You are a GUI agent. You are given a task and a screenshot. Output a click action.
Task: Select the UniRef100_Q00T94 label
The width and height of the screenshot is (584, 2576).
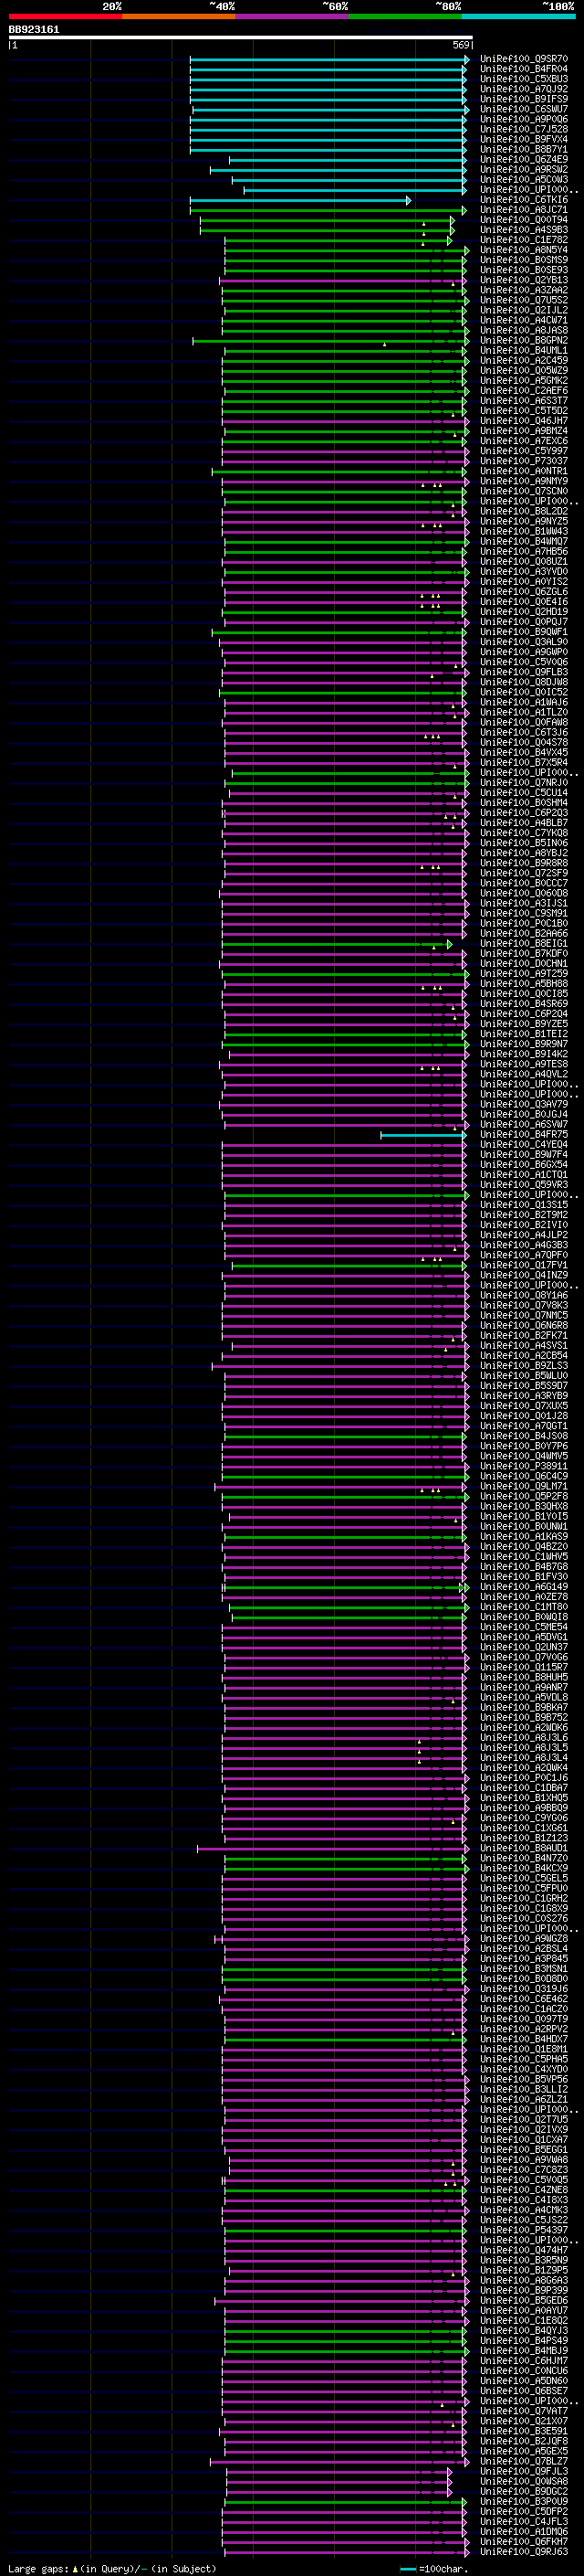tap(524, 220)
